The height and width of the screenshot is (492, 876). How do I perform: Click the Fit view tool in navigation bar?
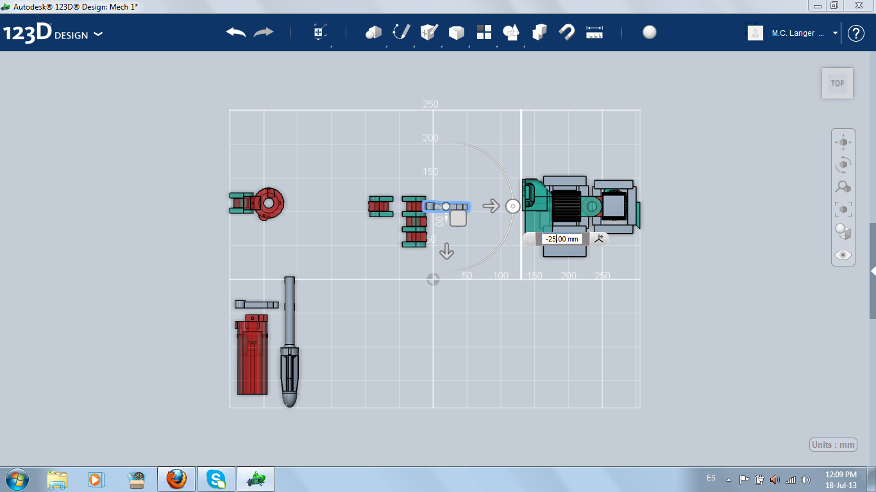click(843, 209)
